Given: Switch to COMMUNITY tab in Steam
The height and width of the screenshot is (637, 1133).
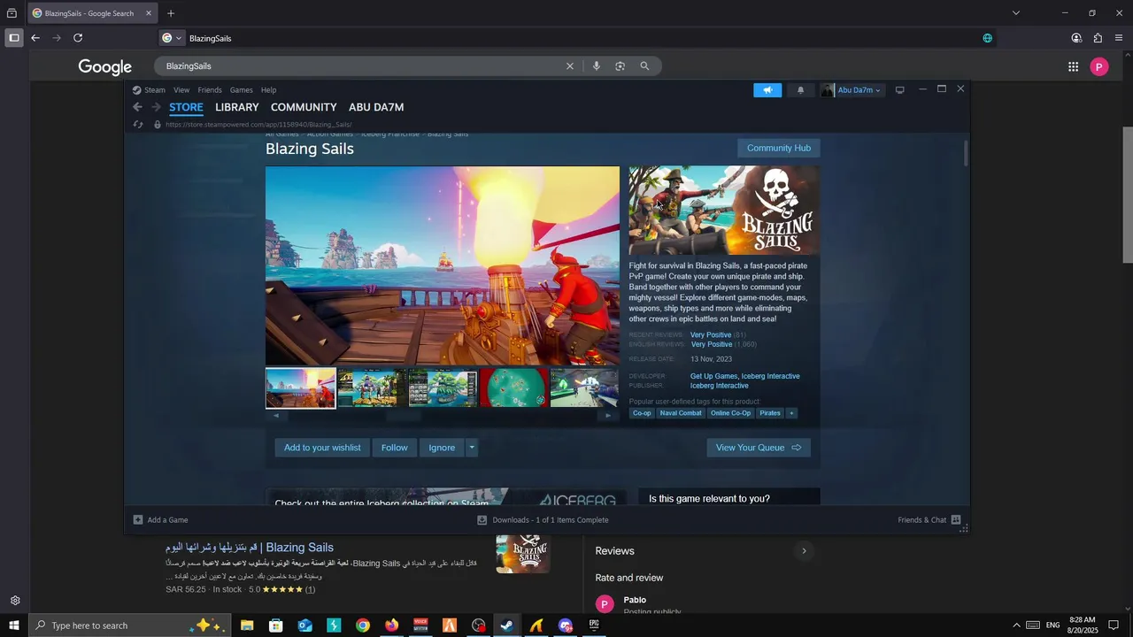Looking at the screenshot, I should click(x=304, y=107).
